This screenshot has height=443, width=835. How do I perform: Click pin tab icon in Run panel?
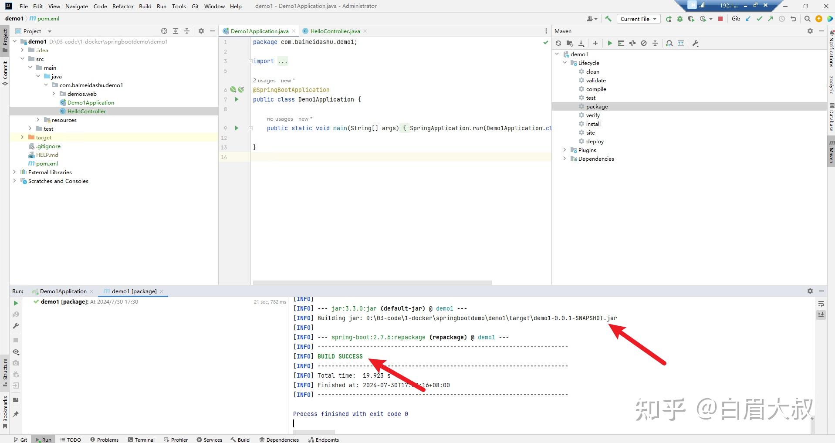[x=16, y=414]
